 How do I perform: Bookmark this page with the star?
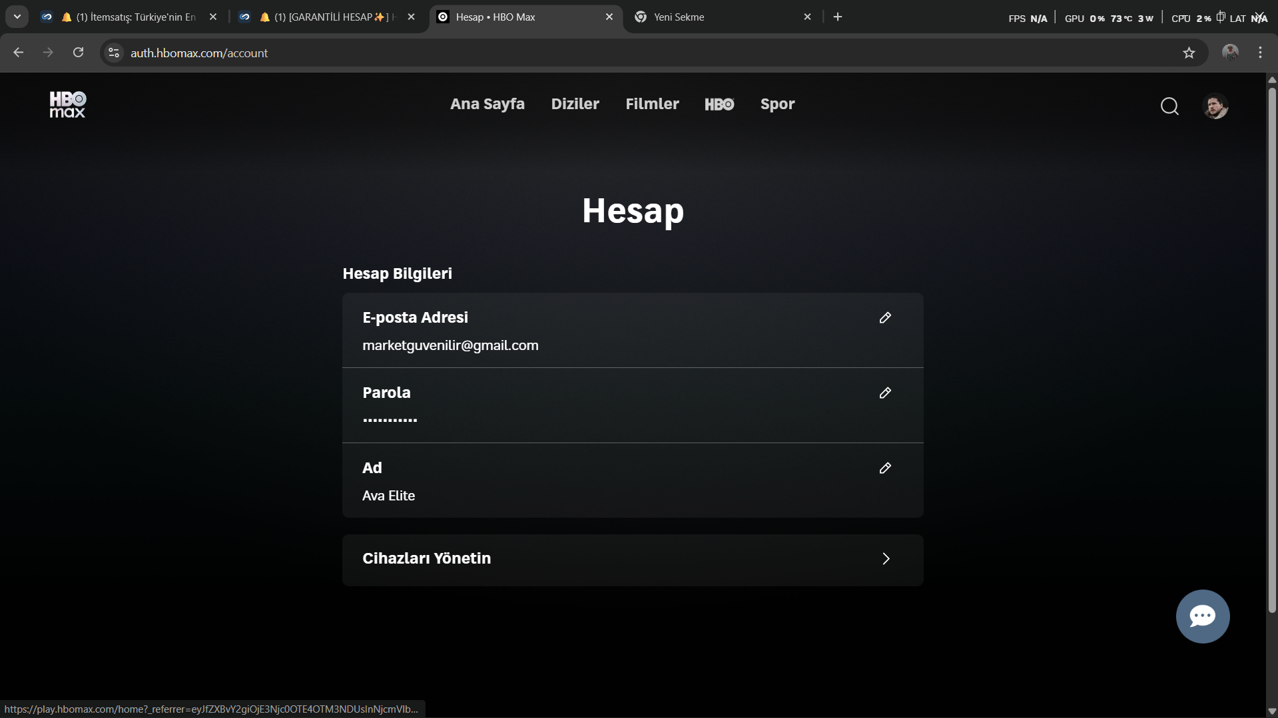point(1189,53)
